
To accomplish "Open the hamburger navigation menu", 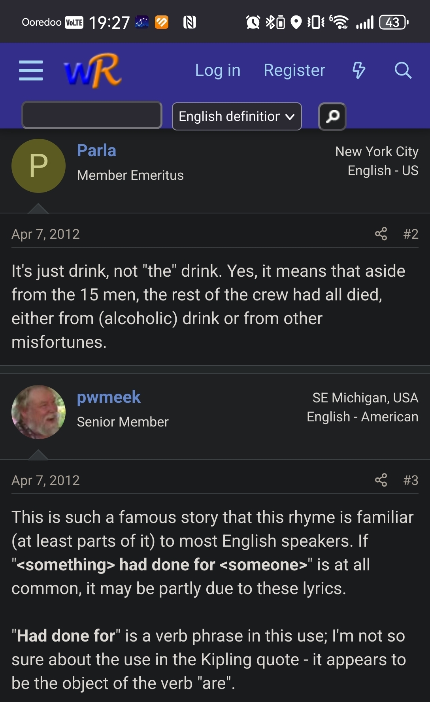I will click(31, 70).
